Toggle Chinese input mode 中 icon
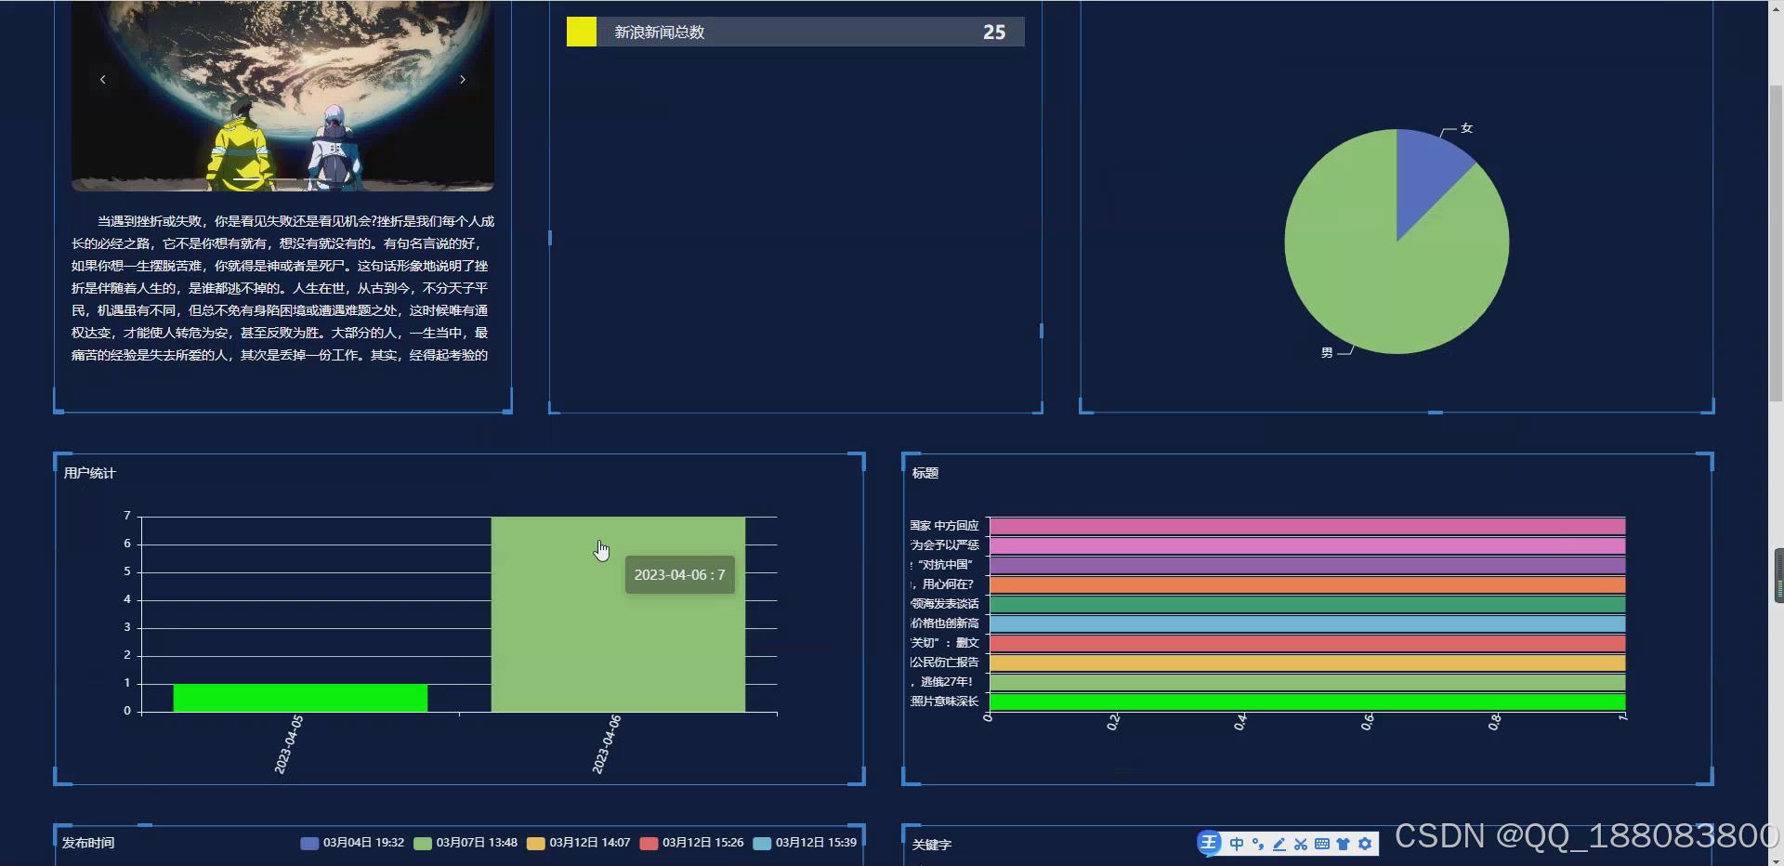 1236,844
